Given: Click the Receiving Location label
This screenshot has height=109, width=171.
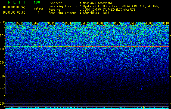Looking at the screenshot, I should point(63,6).
